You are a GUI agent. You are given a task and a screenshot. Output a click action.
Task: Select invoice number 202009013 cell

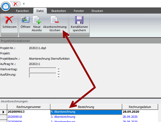coord(29,112)
